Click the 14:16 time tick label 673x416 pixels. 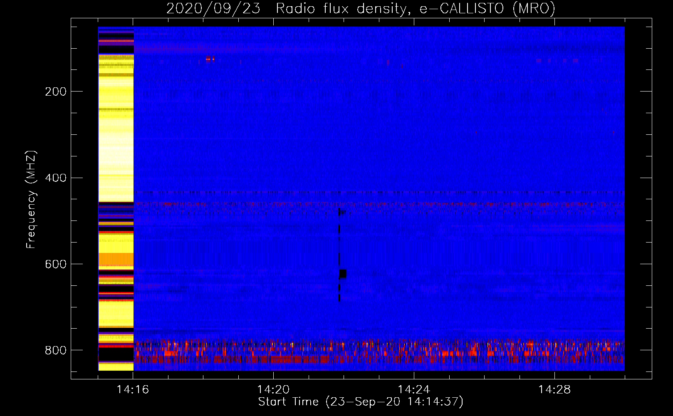pos(133,390)
